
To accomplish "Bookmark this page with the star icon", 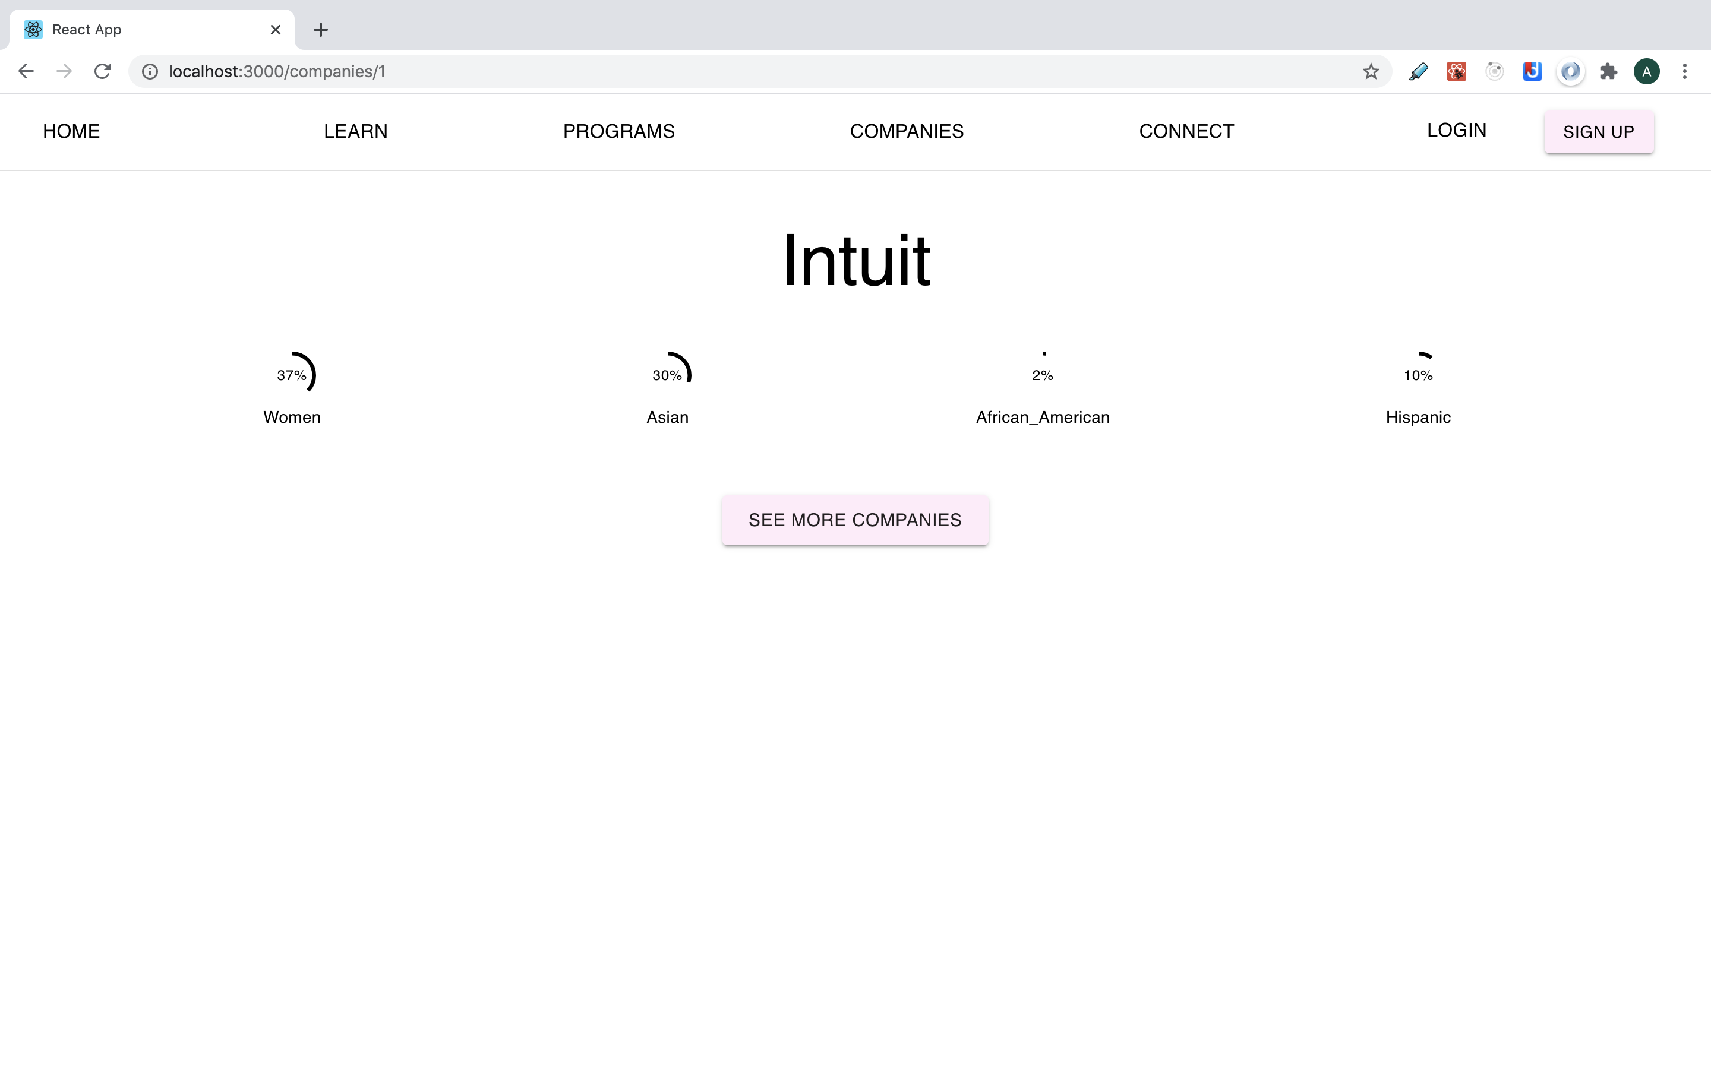I will point(1370,71).
